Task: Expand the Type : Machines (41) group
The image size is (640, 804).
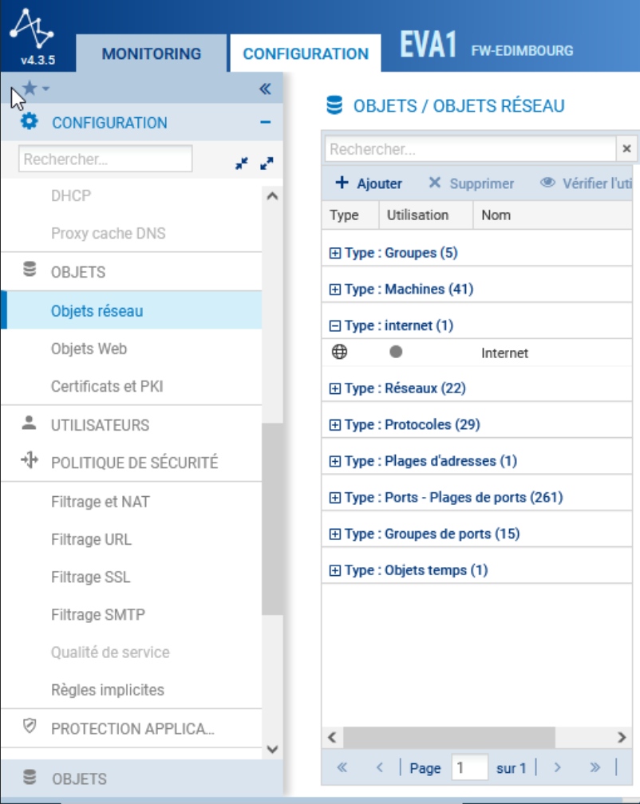Action: pyautogui.click(x=335, y=290)
